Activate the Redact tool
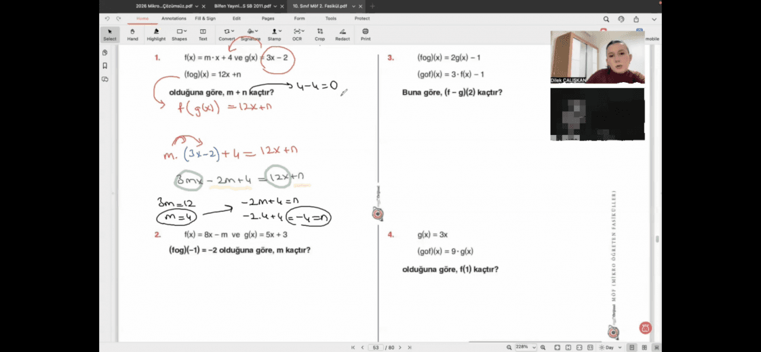This screenshot has height=352, width=761. 343,35
